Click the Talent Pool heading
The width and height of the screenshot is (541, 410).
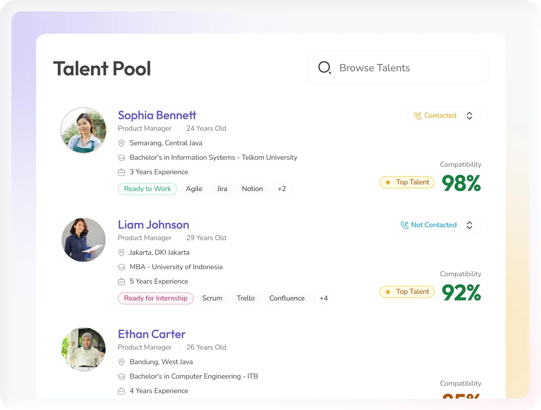click(102, 68)
